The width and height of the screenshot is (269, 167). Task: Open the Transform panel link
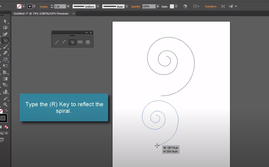point(210,7)
